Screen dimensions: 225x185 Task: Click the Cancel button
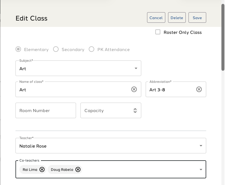[x=156, y=18]
